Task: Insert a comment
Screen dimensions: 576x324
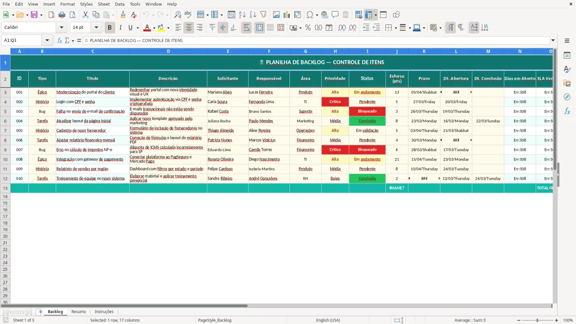Action: [335, 15]
